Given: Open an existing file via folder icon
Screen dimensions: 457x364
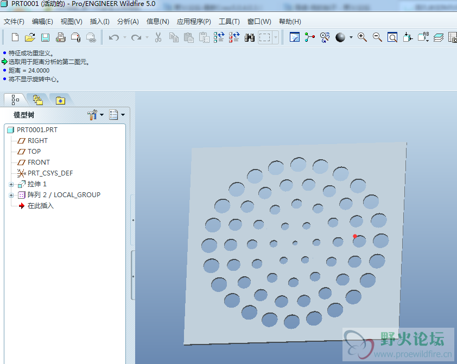Looking at the screenshot, I should pyautogui.click(x=30, y=37).
